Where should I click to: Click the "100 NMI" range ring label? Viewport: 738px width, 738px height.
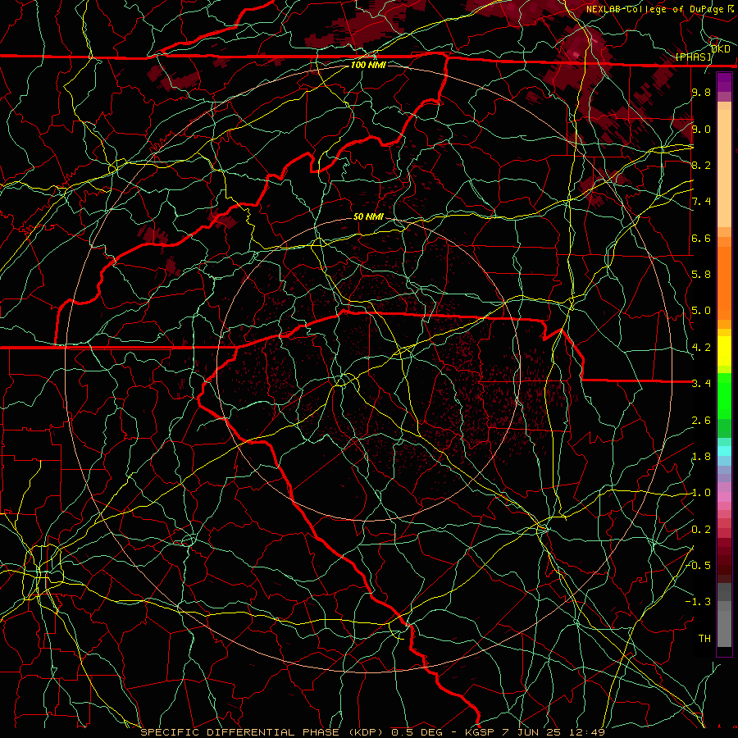[368, 65]
